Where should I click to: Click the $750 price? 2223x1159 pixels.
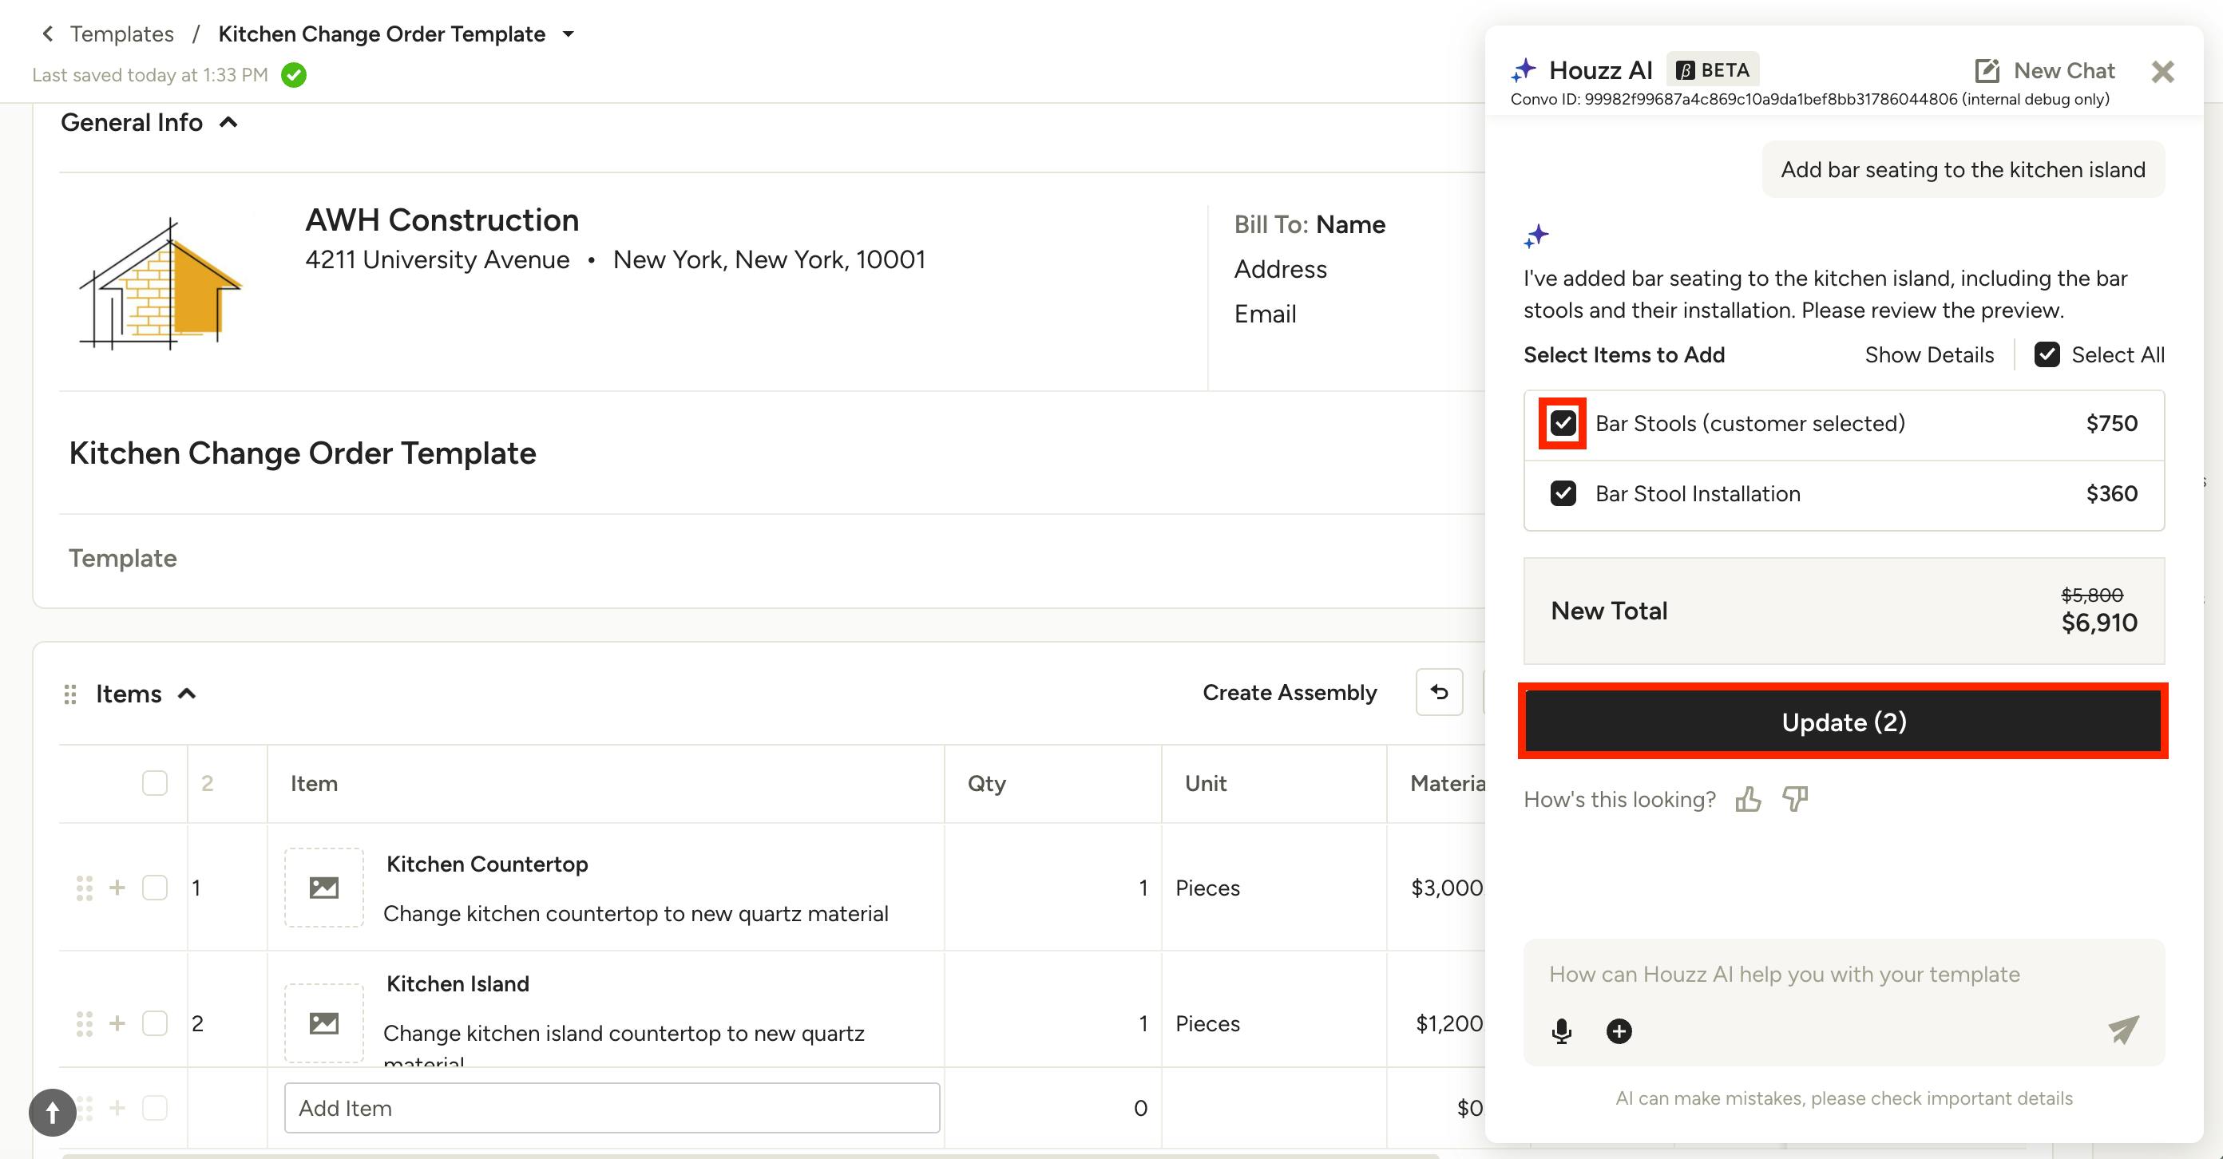(x=2112, y=423)
